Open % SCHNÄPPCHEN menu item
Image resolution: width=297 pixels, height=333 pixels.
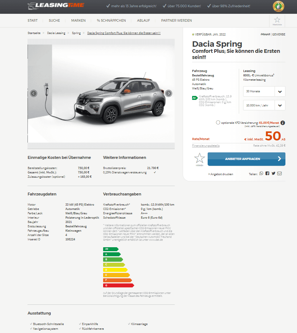click(x=111, y=21)
